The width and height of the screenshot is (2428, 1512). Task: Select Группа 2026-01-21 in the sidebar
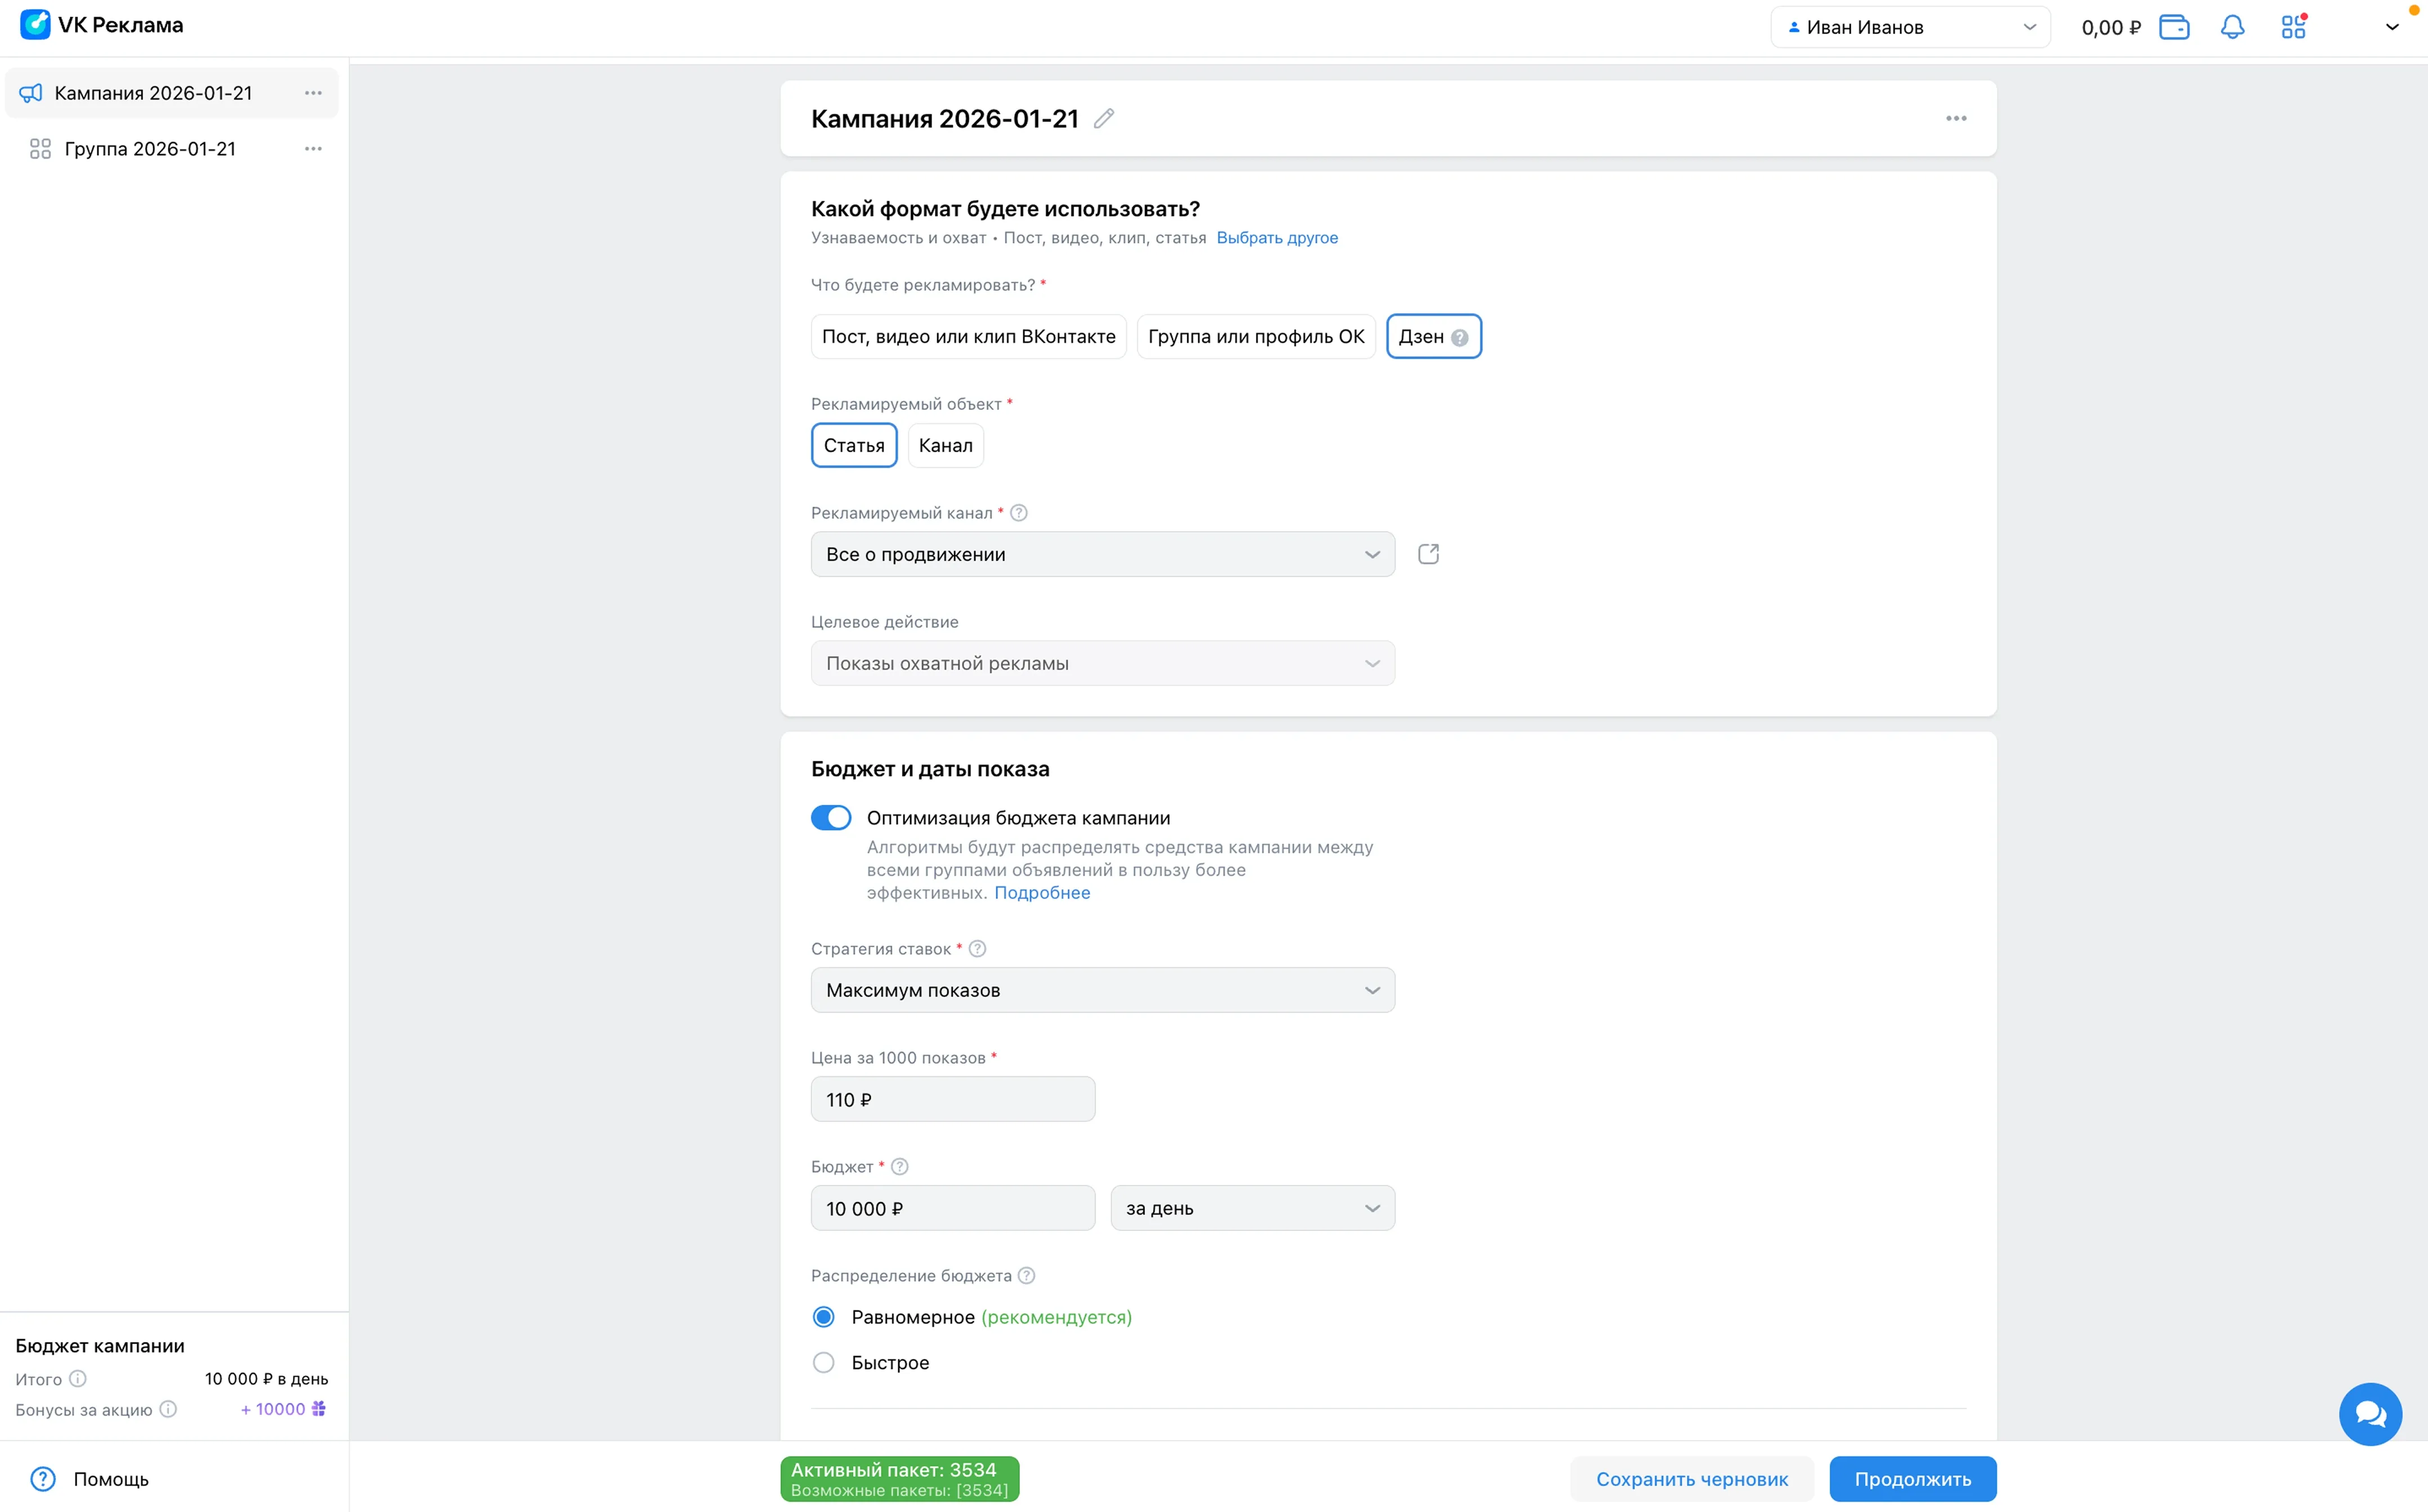(x=150, y=149)
